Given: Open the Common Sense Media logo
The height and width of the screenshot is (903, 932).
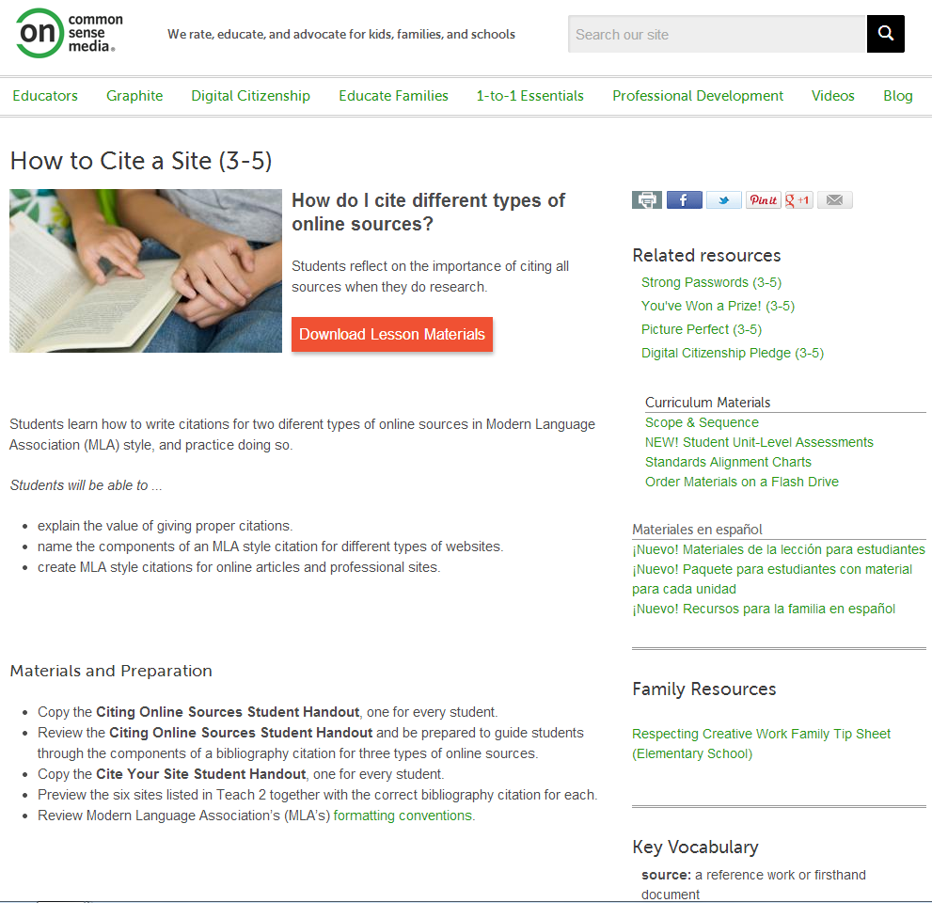Looking at the screenshot, I should (70, 33).
